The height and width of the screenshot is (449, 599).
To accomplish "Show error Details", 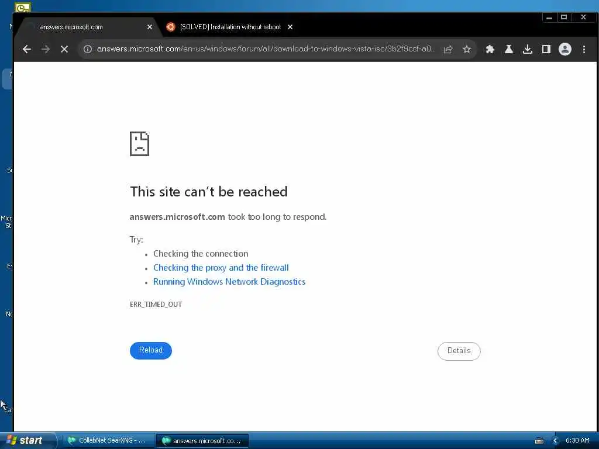I will 459,351.
